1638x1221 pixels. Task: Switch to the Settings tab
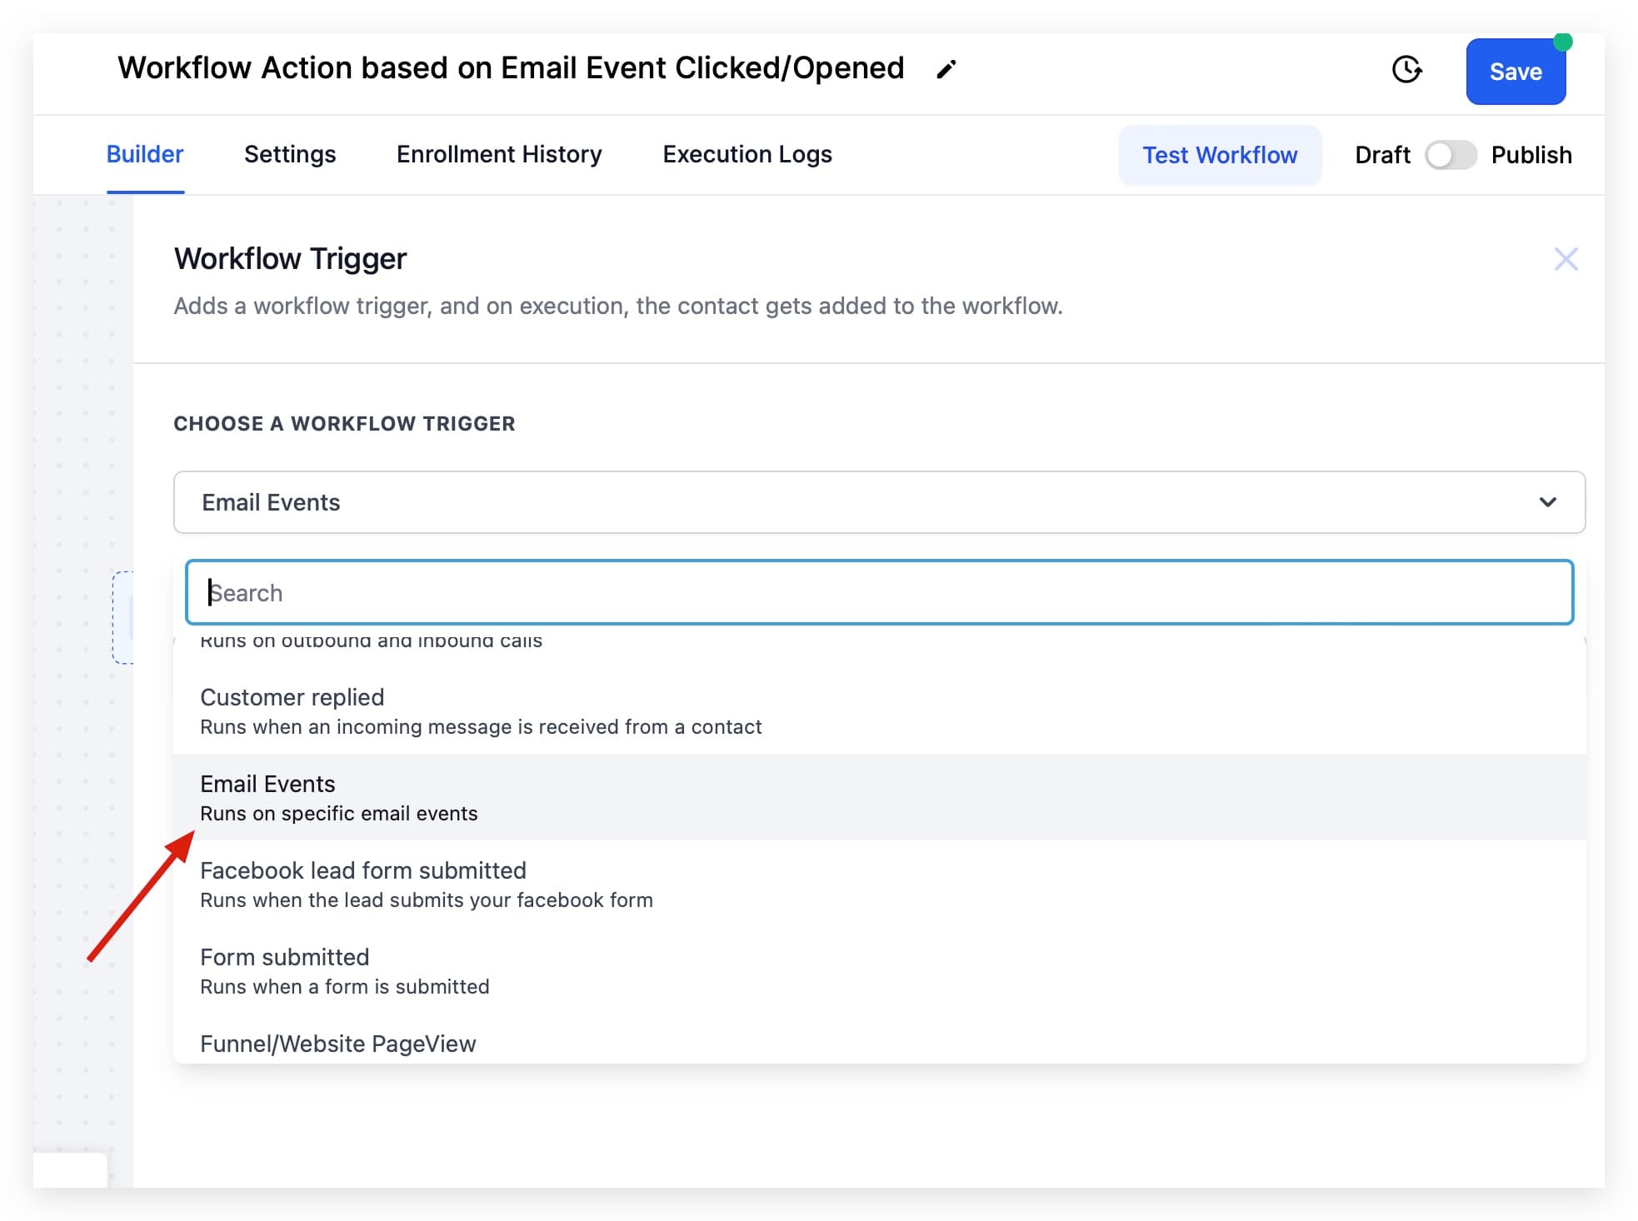(289, 154)
